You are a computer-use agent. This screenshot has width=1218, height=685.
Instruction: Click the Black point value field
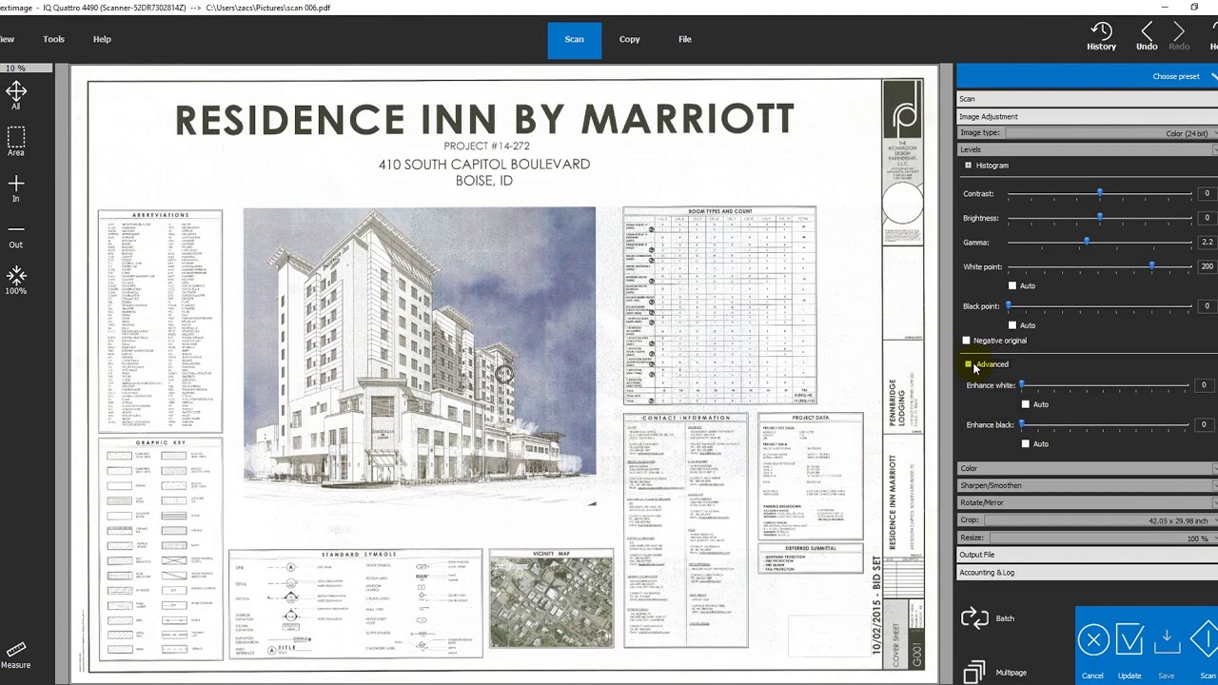click(x=1207, y=306)
